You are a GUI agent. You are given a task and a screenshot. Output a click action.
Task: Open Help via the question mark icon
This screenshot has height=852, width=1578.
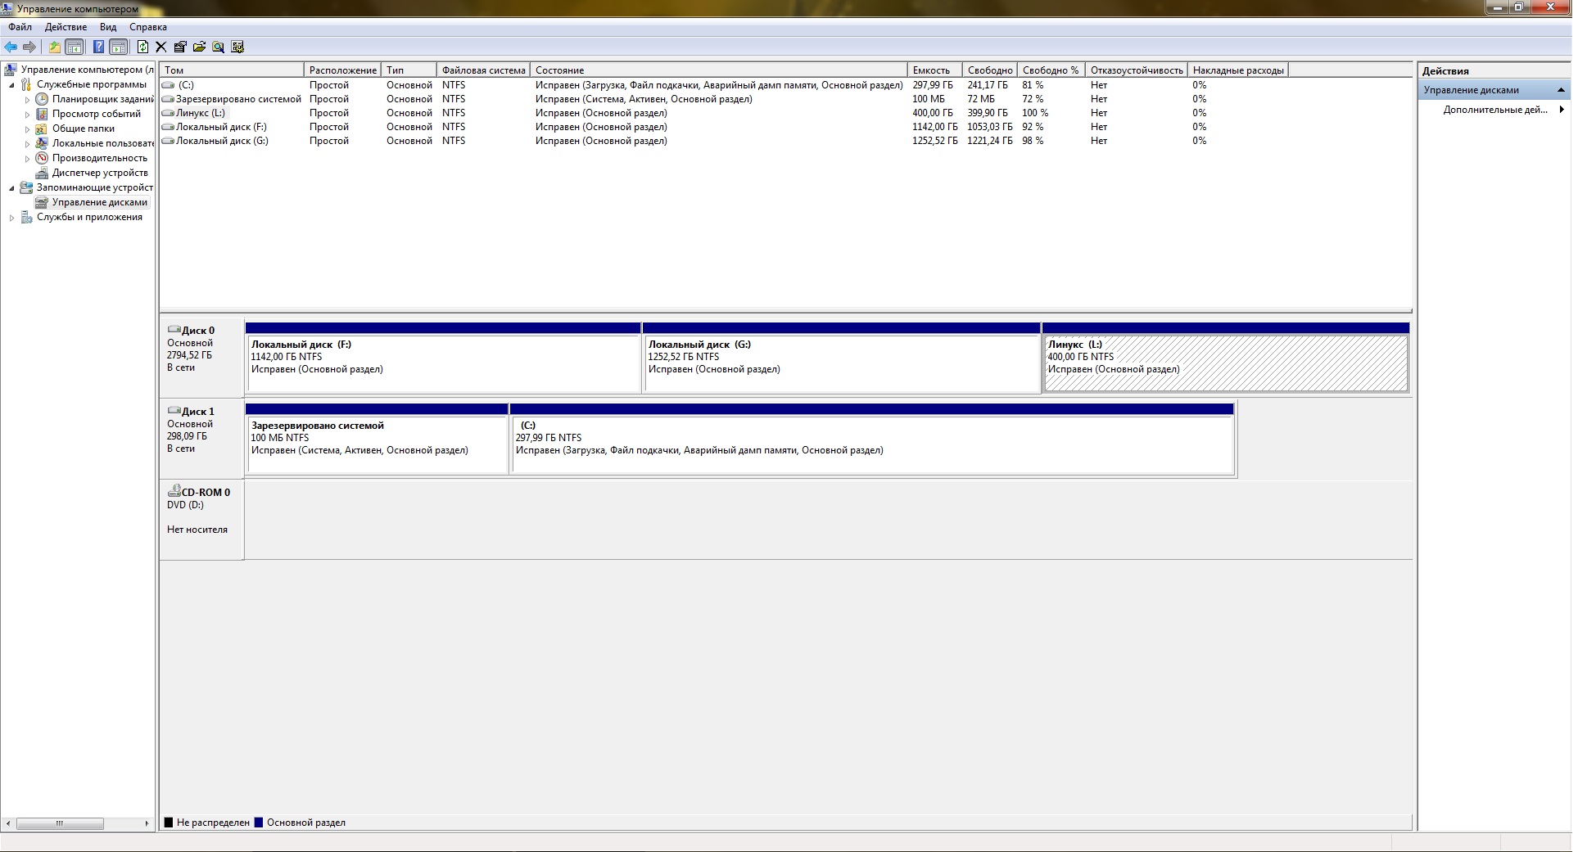[x=98, y=47]
